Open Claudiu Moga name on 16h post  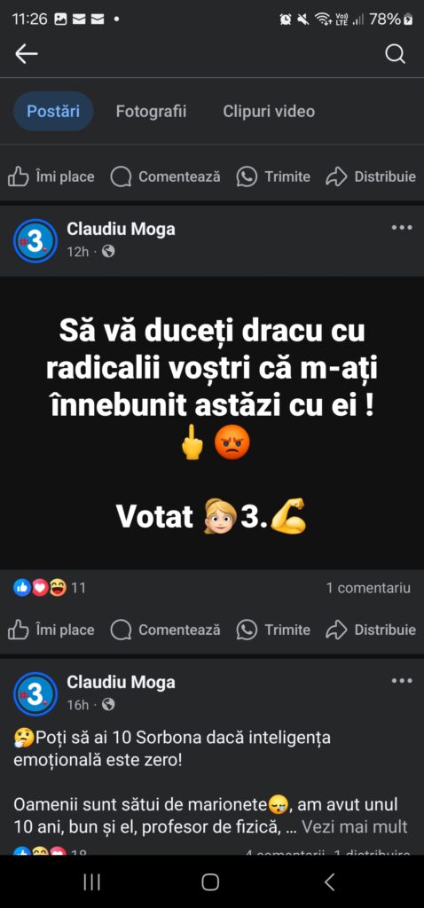point(121,682)
